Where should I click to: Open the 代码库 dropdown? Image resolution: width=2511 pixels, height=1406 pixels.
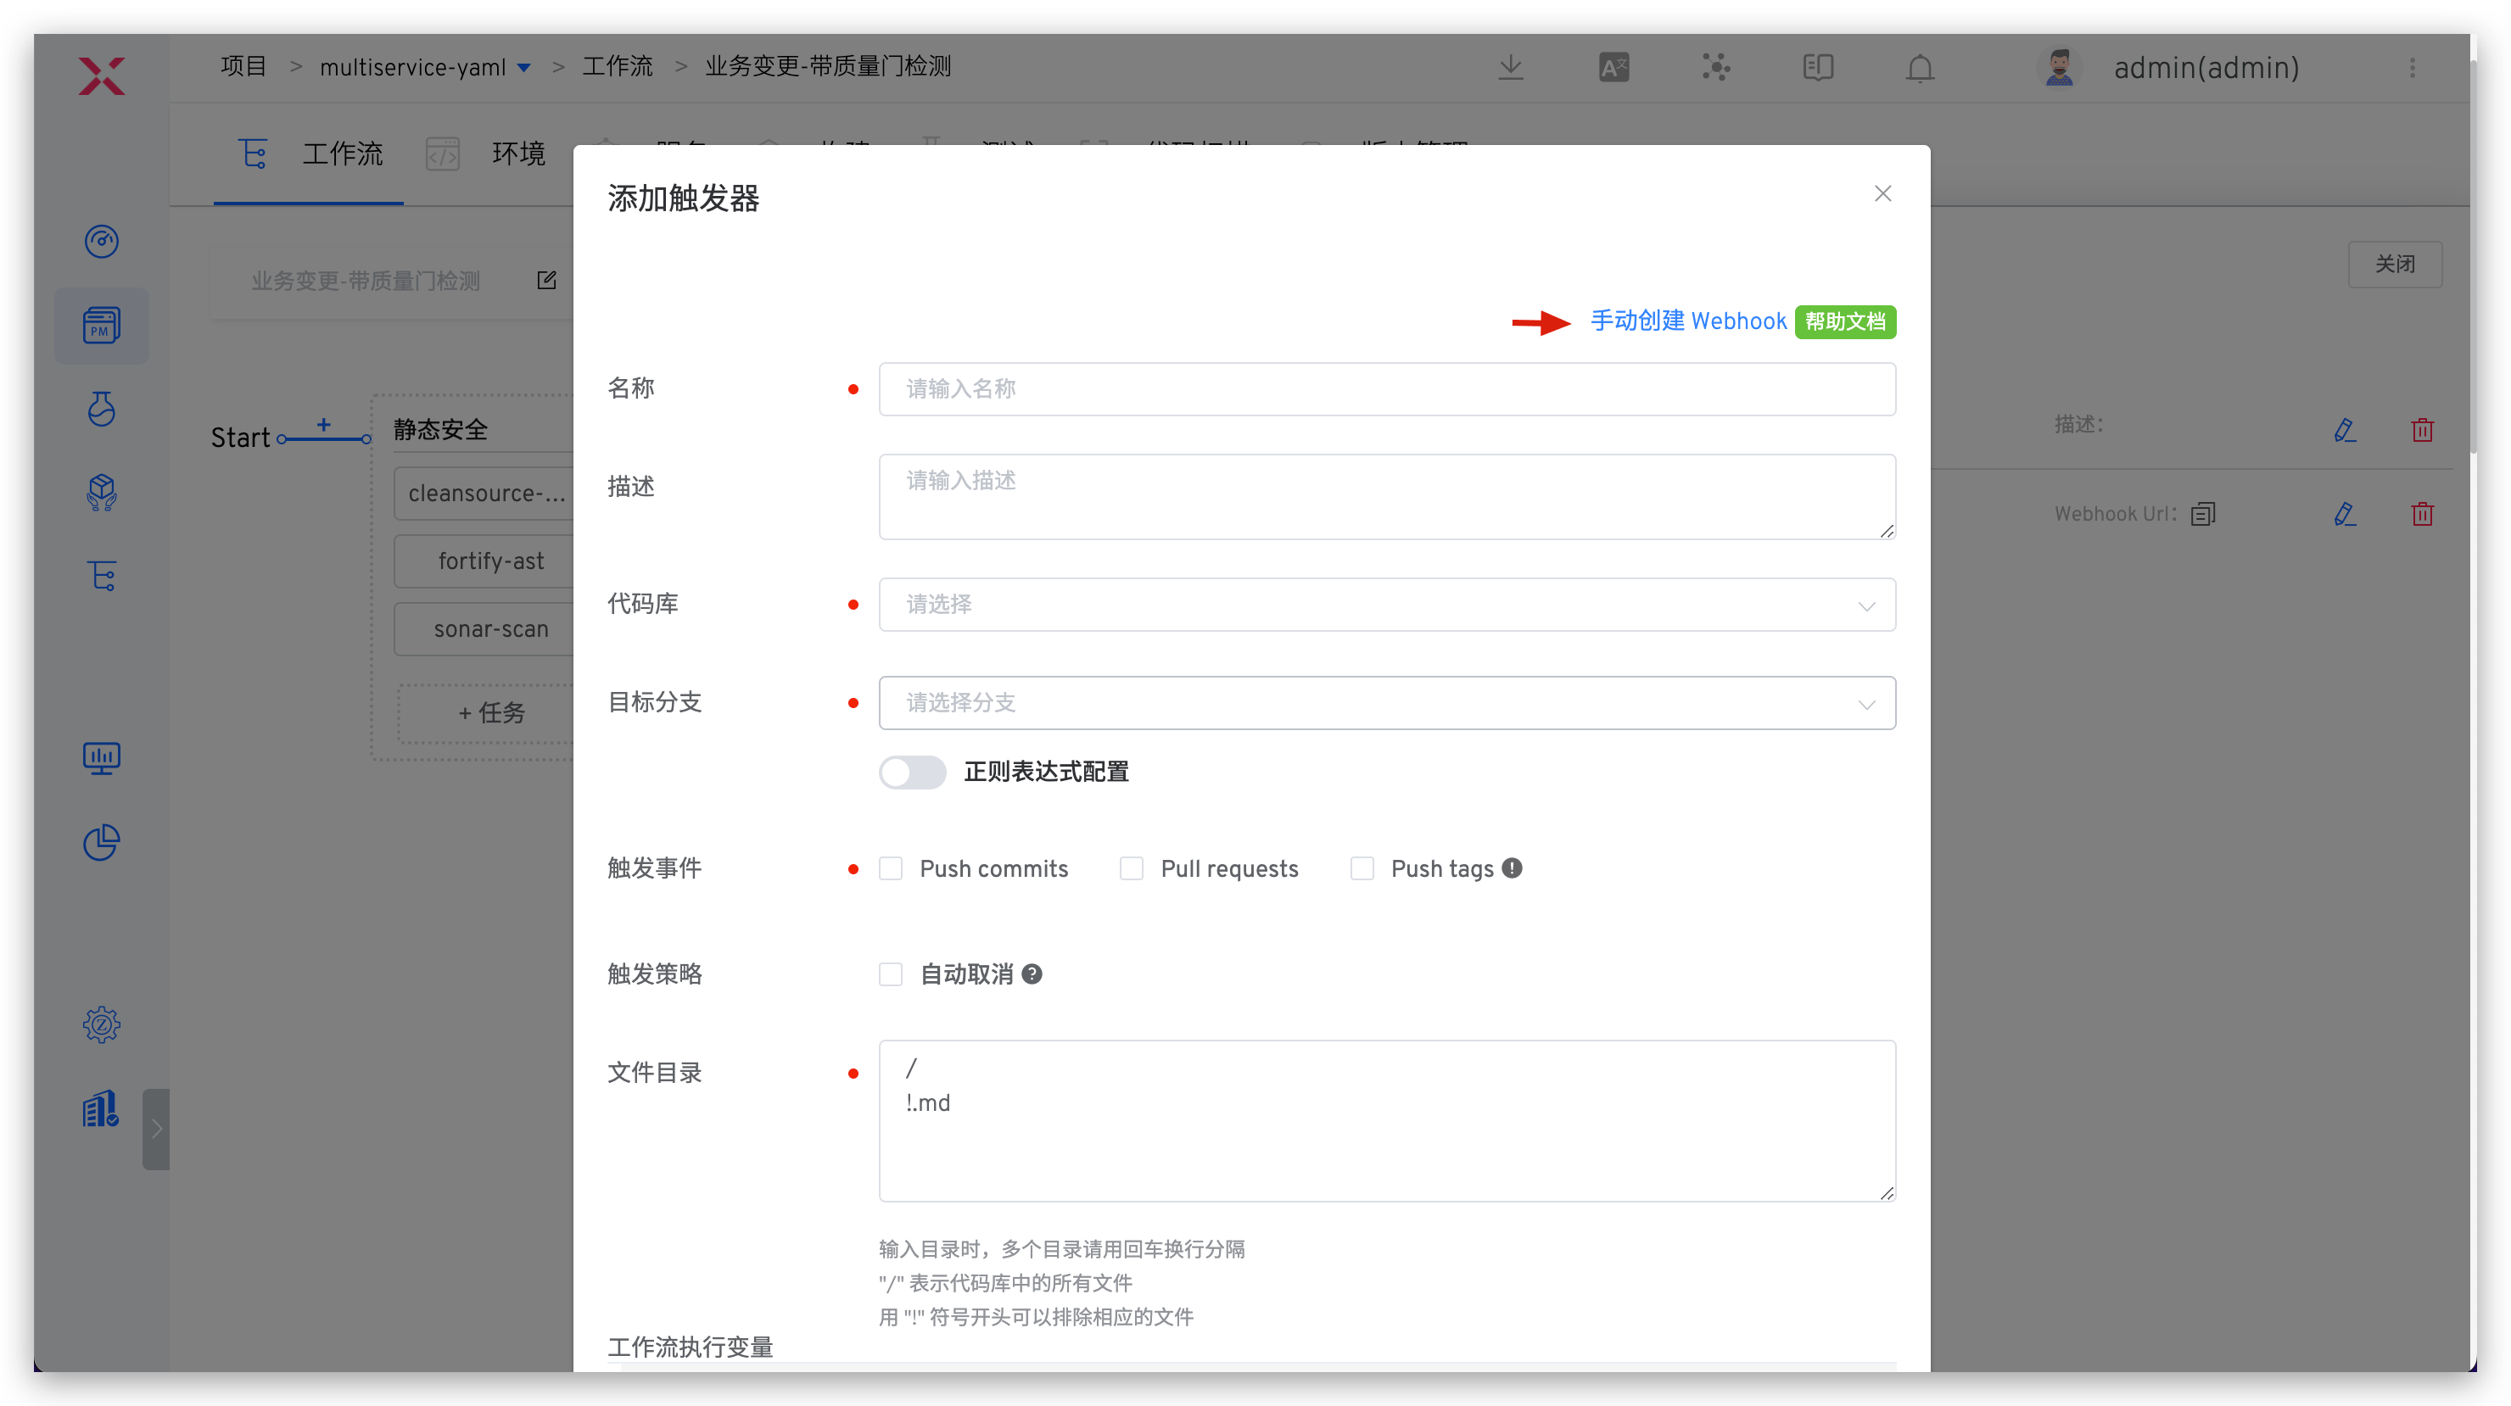click(1386, 605)
